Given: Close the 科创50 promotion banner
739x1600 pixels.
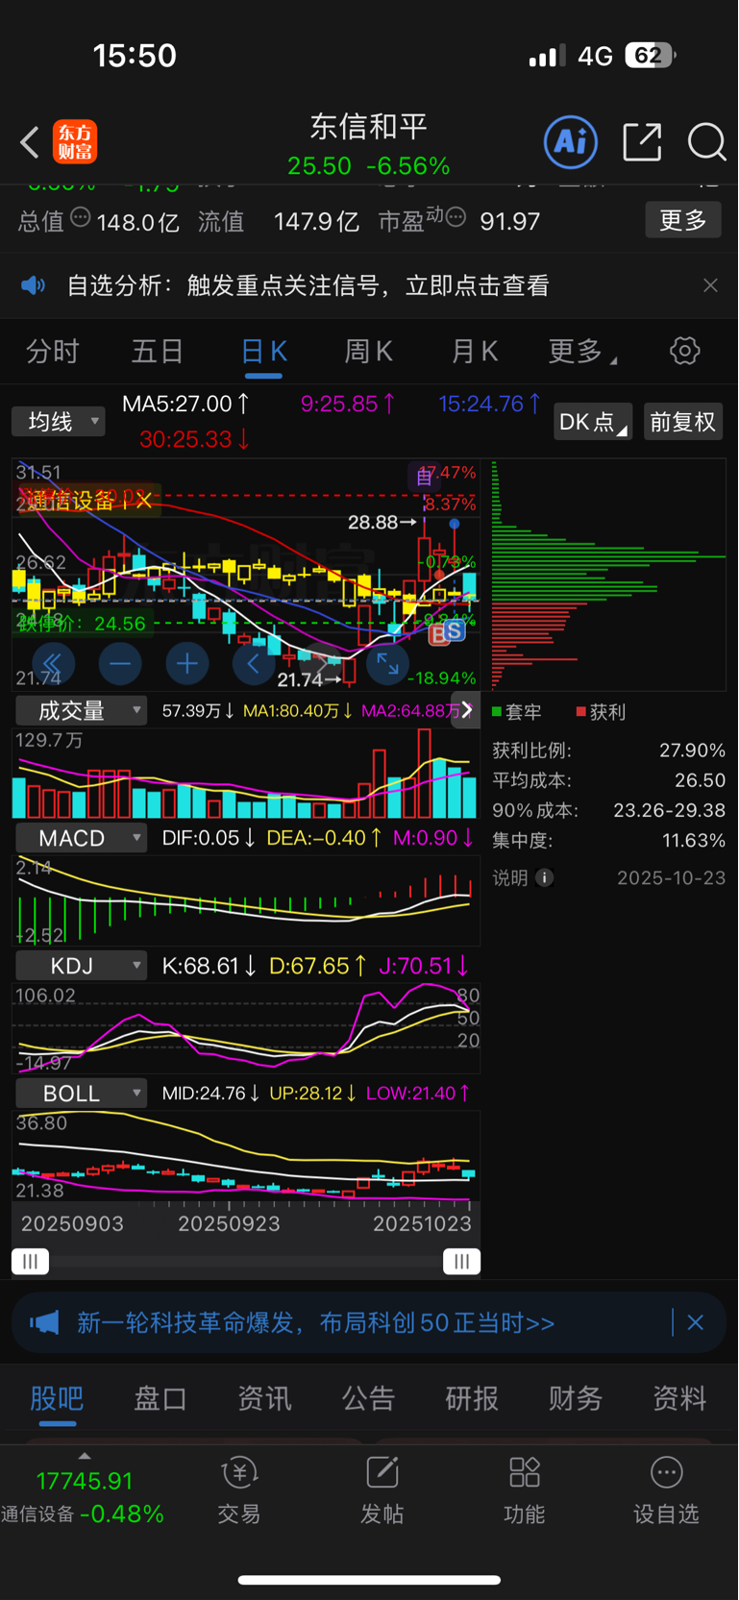Looking at the screenshot, I should (696, 1323).
